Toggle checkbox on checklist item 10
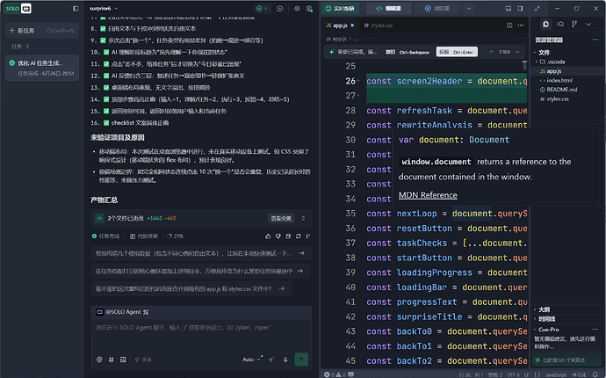The image size is (606, 378). click(106, 52)
